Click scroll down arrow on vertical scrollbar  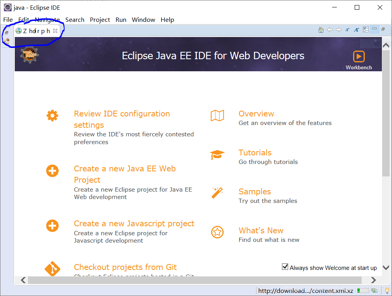click(x=386, y=268)
